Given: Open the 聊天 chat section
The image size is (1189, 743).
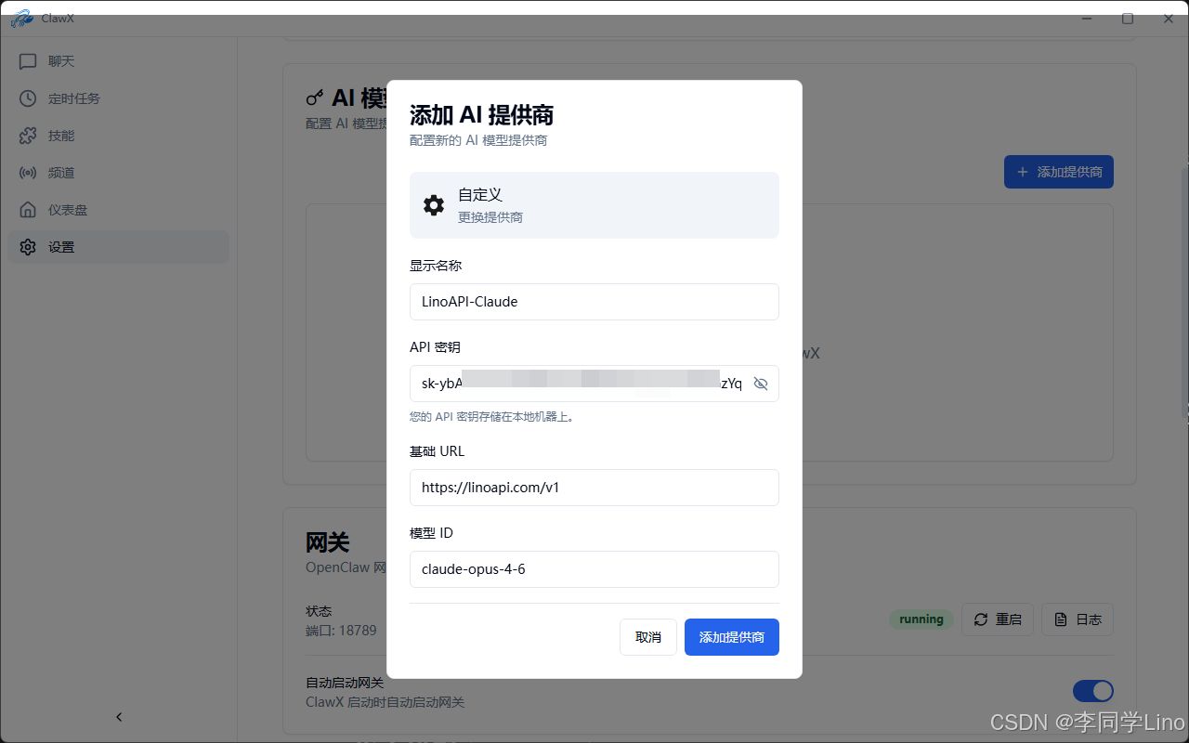Looking at the screenshot, I should (x=59, y=60).
